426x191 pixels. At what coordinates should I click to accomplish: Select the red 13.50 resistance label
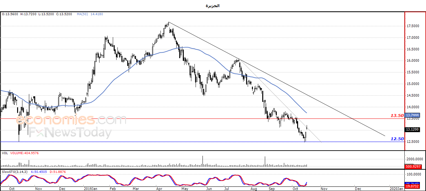coord(397,115)
